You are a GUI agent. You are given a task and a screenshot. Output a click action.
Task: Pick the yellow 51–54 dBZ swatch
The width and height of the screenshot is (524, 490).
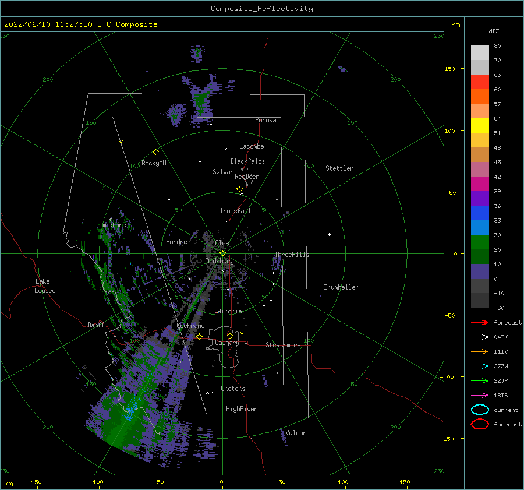(x=480, y=126)
